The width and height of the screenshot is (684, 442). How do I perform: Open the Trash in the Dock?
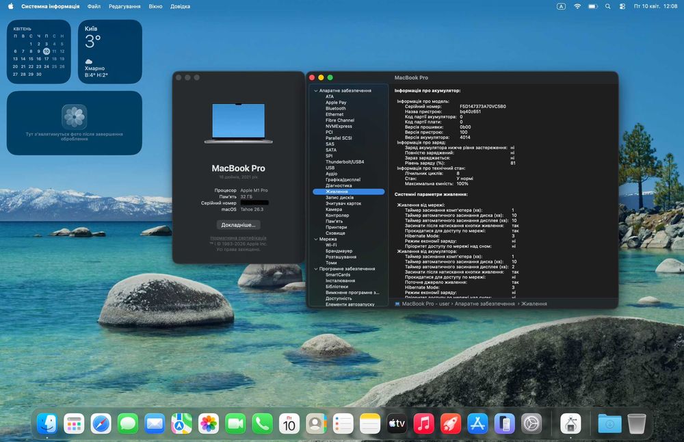(636, 424)
